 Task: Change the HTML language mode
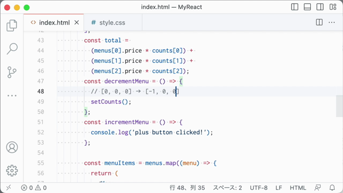click(x=298, y=188)
